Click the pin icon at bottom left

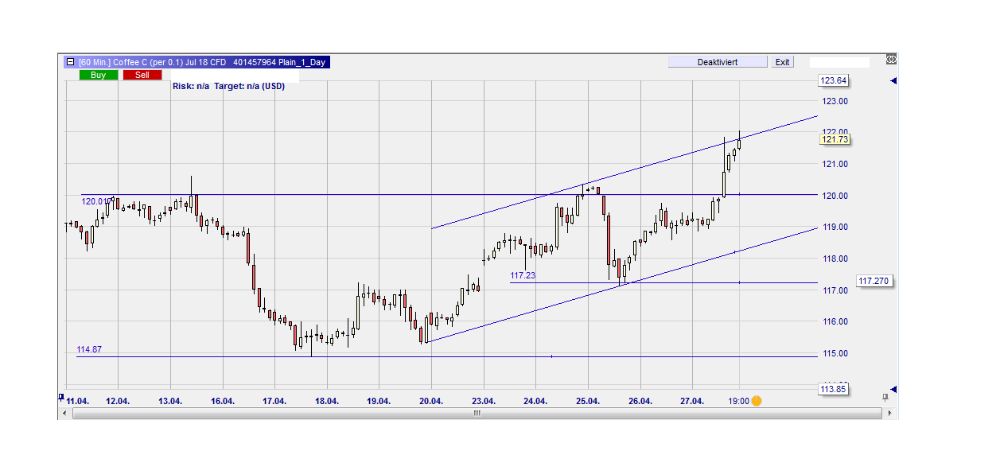coord(61,396)
